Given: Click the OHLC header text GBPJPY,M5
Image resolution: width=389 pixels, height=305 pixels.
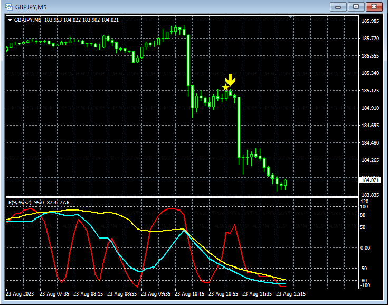Looking at the screenshot, I should pos(28,20).
